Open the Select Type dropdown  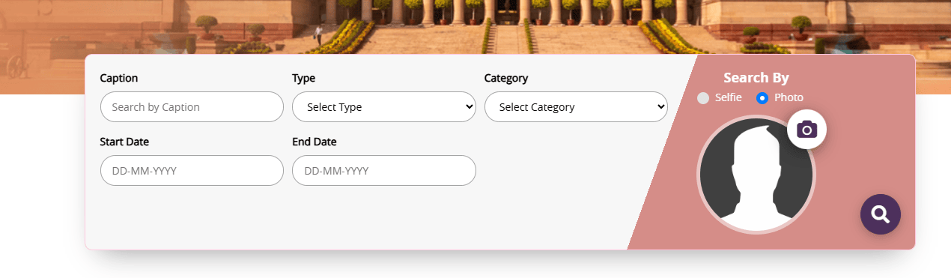[x=384, y=107]
